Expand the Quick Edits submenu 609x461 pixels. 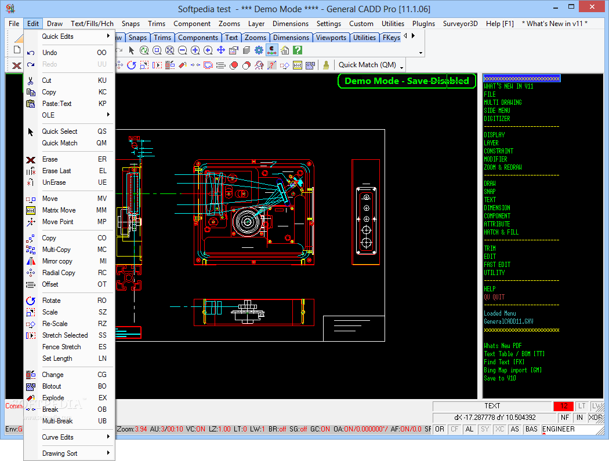pyautogui.click(x=69, y=36)
